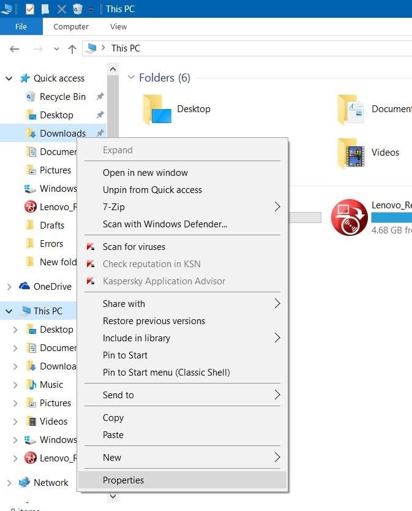Image resolution: width=412 pixels, height=511 pixels.
Task: Choose Pin to Start
Action: (x=182, y=355)
